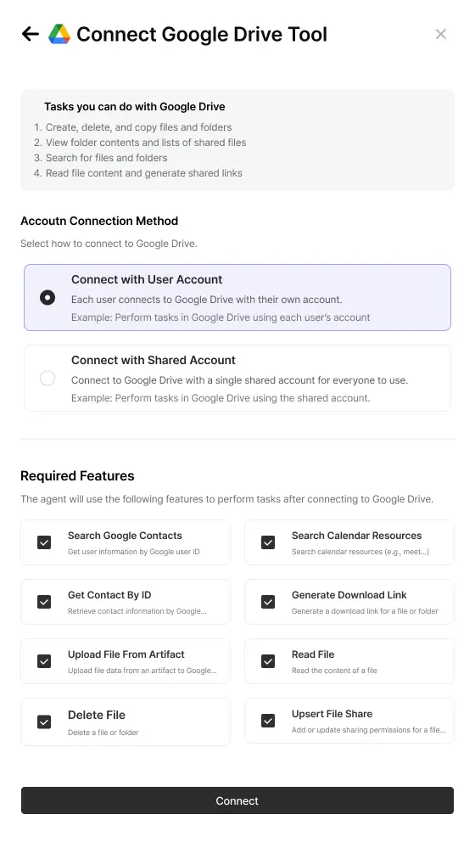Uncheck the Delete File checkbox
The width and height of the screenshot is (475, 848).
44,722
